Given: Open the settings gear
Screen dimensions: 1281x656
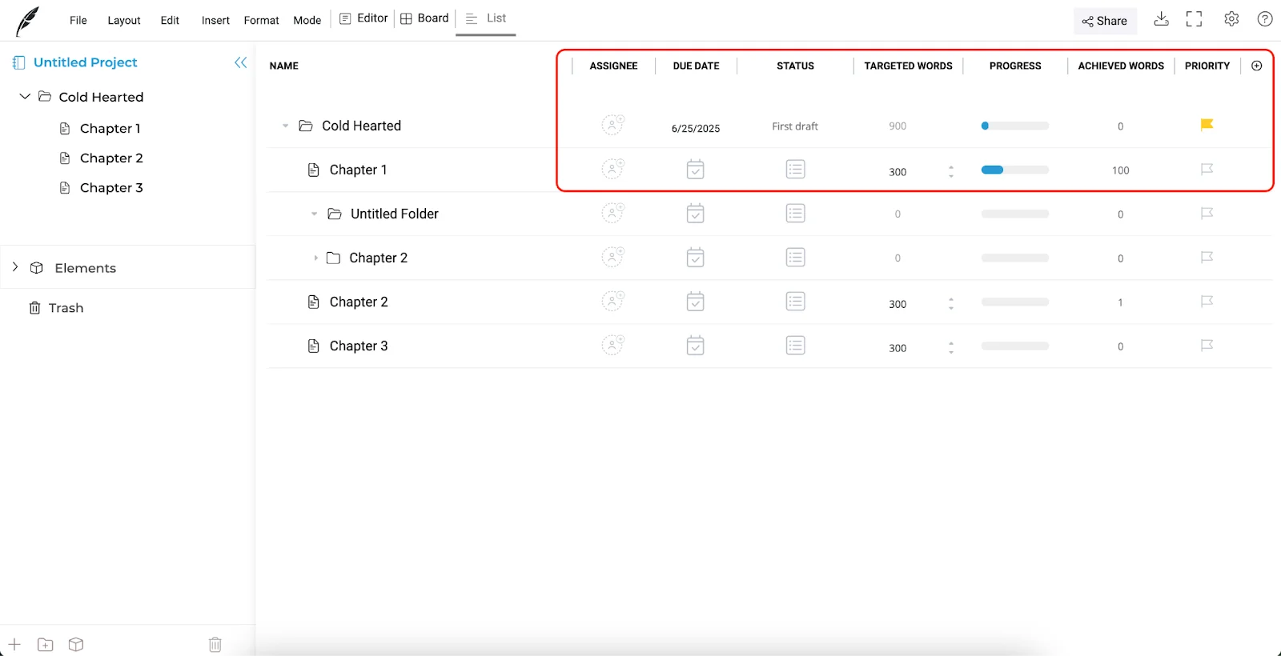Looking at the screenshot, I should coord(1231,19).
